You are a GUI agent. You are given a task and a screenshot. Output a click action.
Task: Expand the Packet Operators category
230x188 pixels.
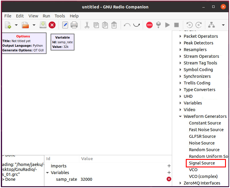180,36
